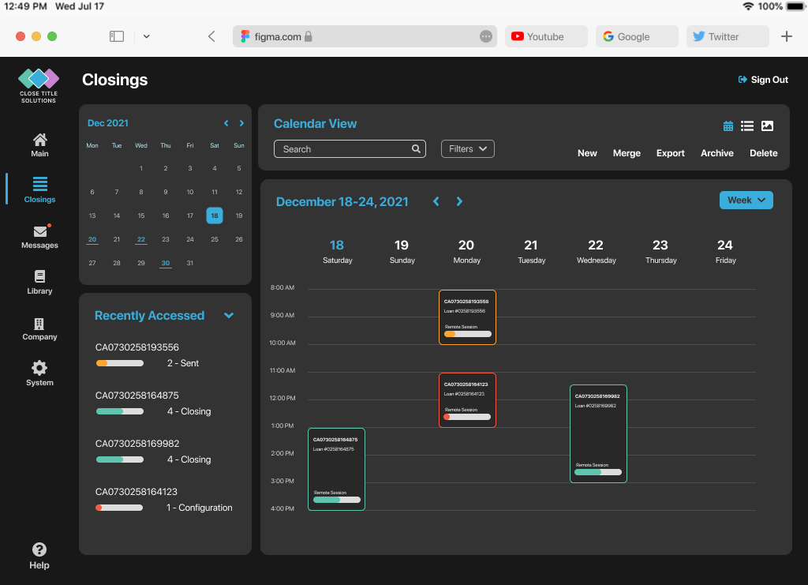Screen dimensions: 808x585
Task: Open System gear settings
Action: pos(39,369)
